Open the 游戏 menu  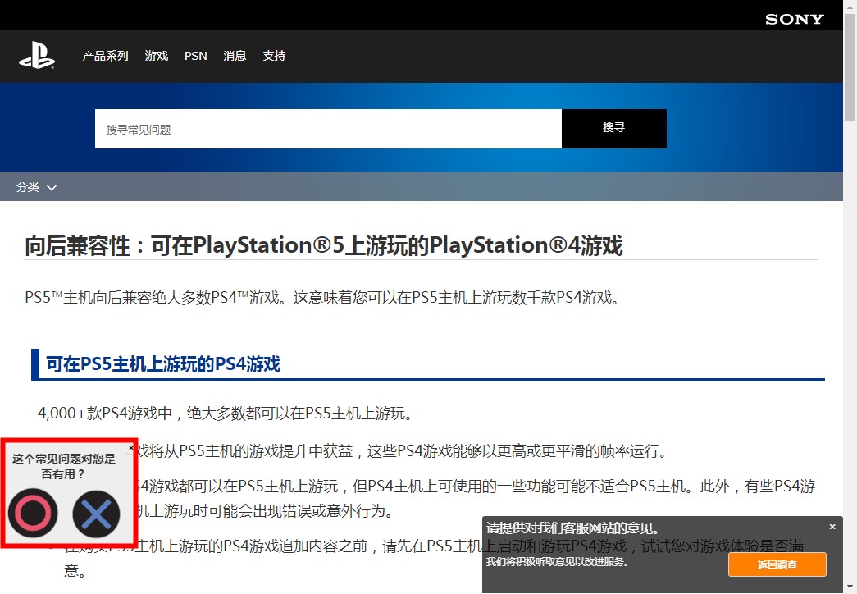[x=157, y=56]
